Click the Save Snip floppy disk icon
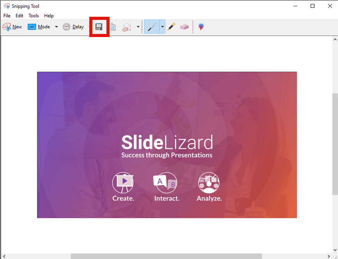Image resolution: width=338 pixels, height=259 pixels. point(99,27)
